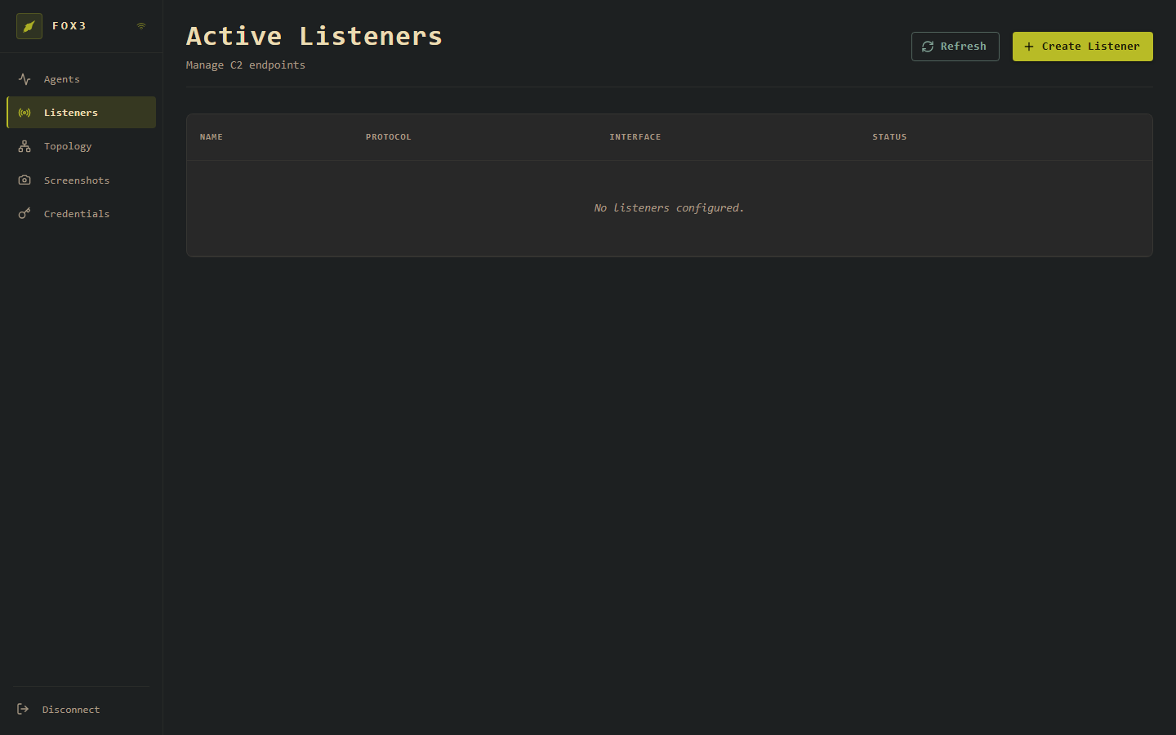This screenshot has width=1176, height=735.
Task: Click the NAME column header
Action: click(212, 137)
